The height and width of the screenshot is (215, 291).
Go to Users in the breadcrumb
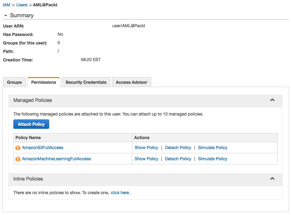click(x=22, y=5)
